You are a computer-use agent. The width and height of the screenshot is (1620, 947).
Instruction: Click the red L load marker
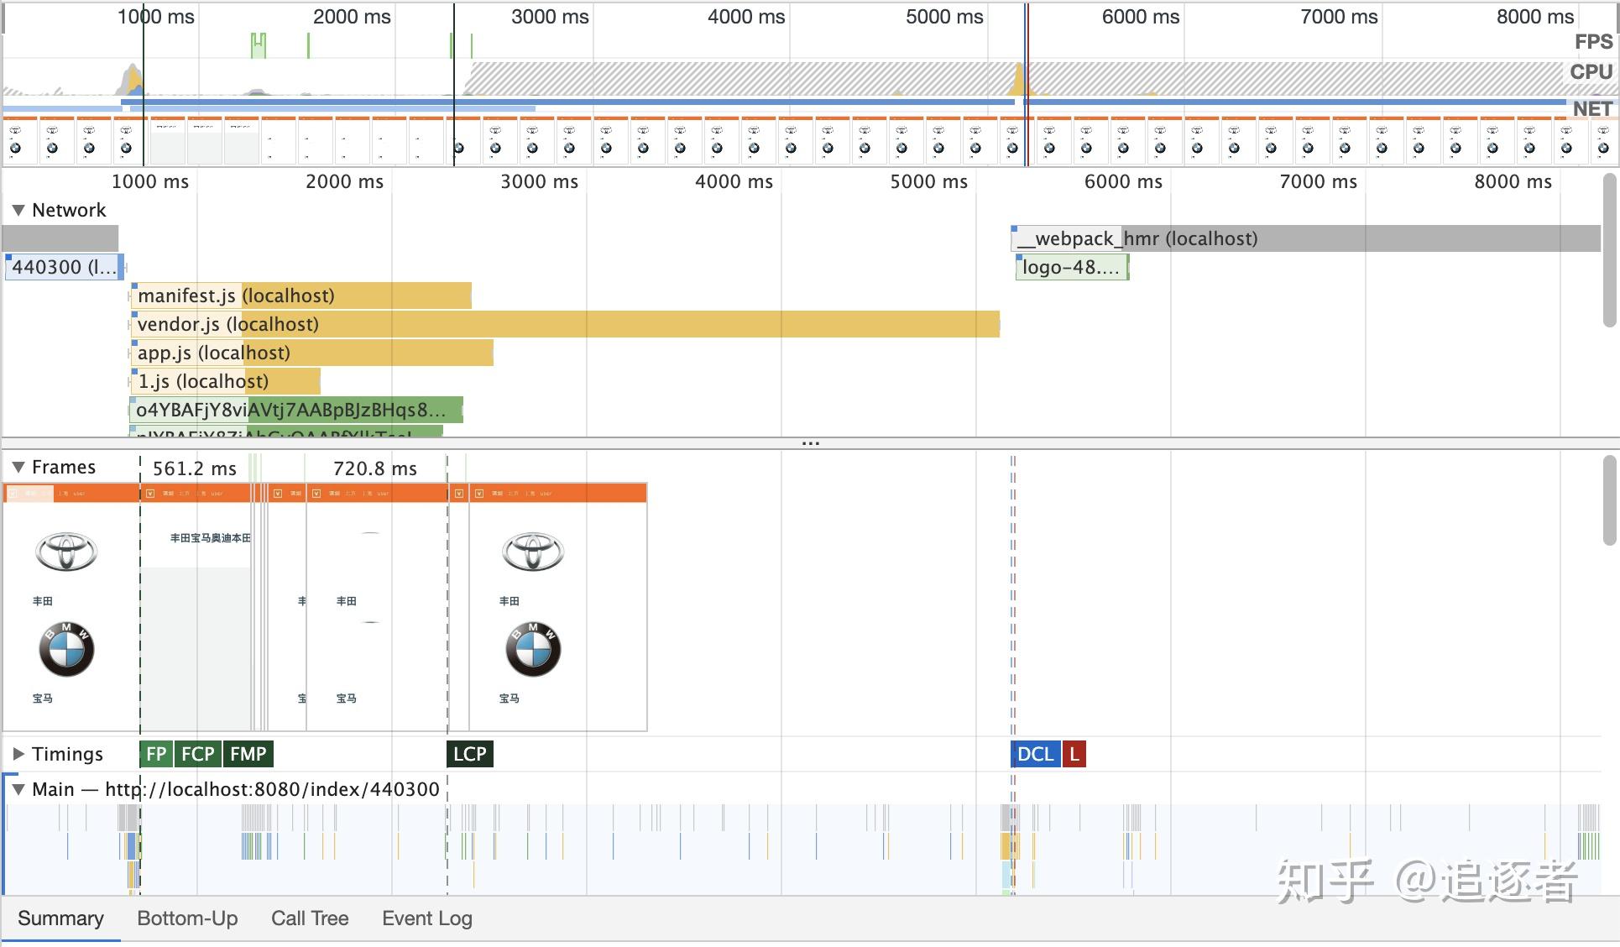tap(1074, 754)
